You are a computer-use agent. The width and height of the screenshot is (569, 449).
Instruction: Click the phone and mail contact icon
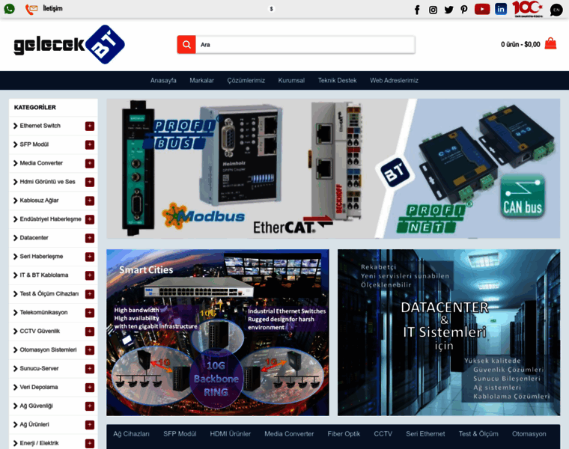[31, 9]
